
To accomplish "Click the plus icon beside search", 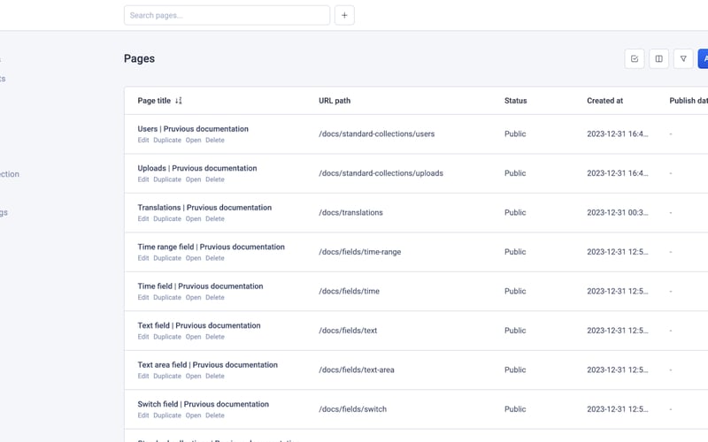I will [x=344, y=15].
